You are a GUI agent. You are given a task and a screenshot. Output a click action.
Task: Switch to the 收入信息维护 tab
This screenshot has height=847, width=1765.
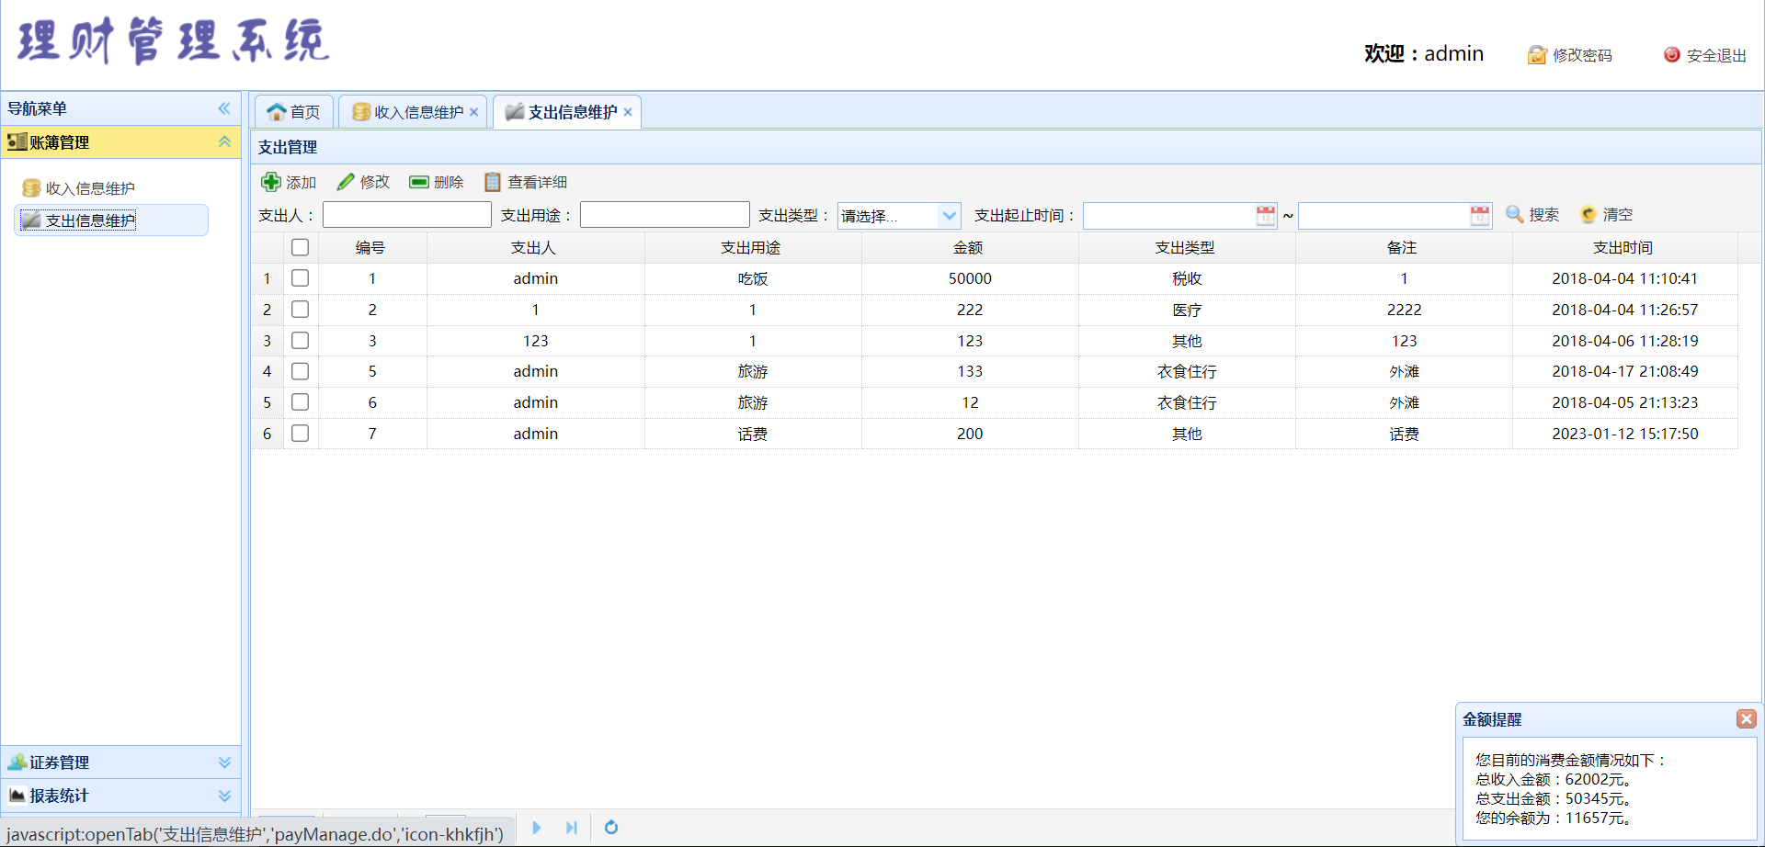click(x=411, y=112)
